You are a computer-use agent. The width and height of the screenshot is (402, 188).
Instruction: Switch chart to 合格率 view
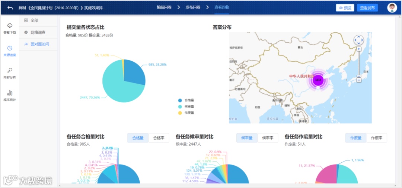[159, 138]
